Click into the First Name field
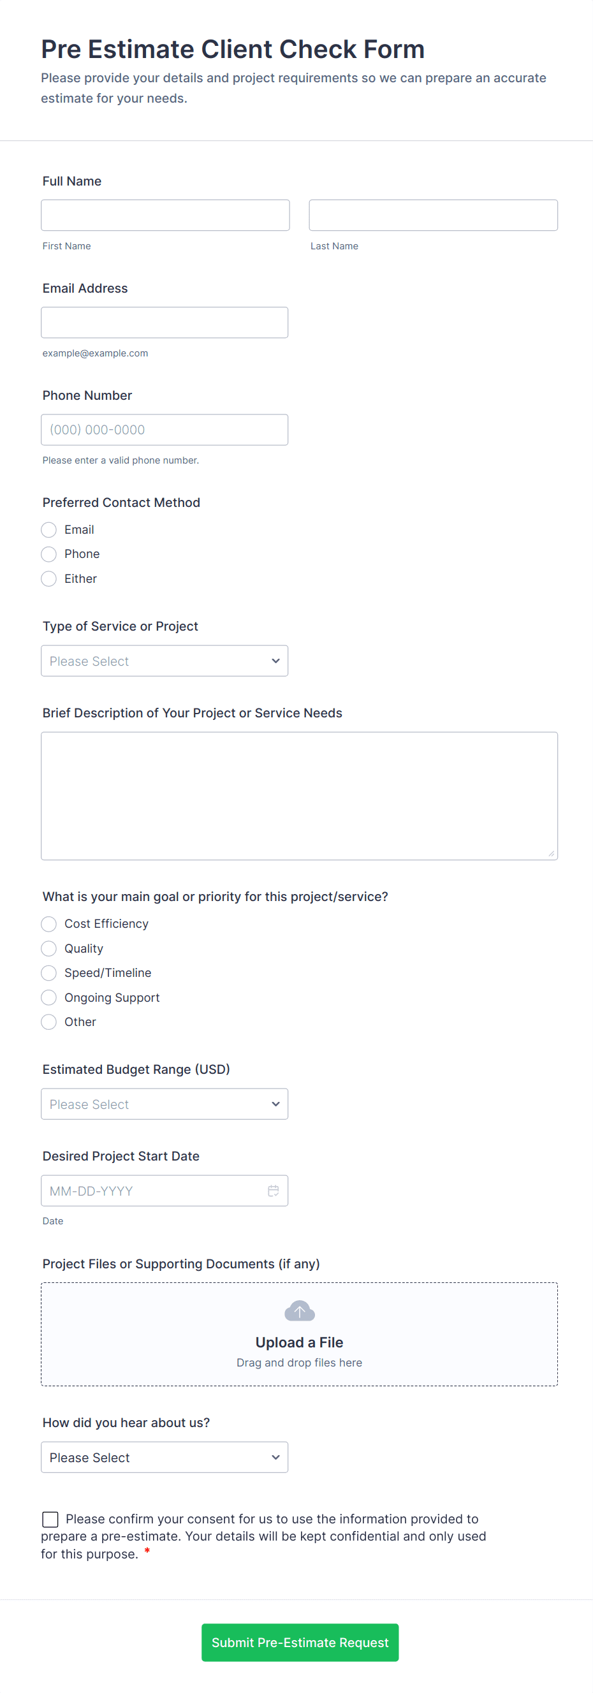 tap(165, 215)
